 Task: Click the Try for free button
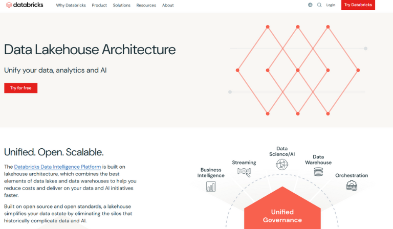[21, 88]
